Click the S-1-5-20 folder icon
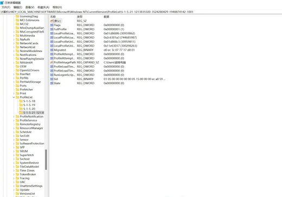 tap(21, 109)
